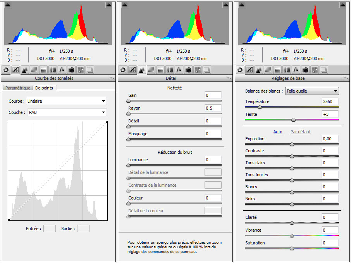Toggle shadow clipping warning above Réglages de base histogram
The width and height of the screenshot is (351, 263).
click(242, 5)
